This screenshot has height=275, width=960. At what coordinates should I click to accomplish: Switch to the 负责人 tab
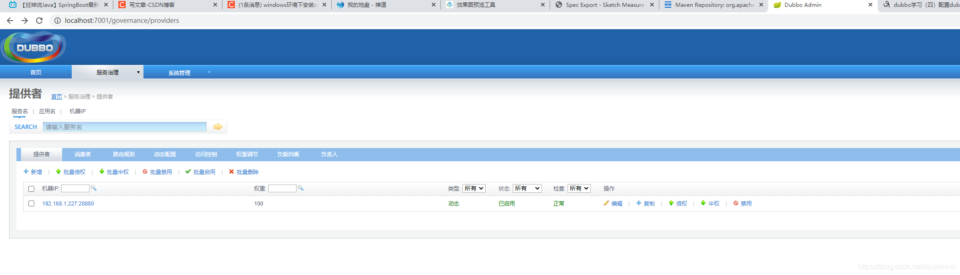(329, 154)
